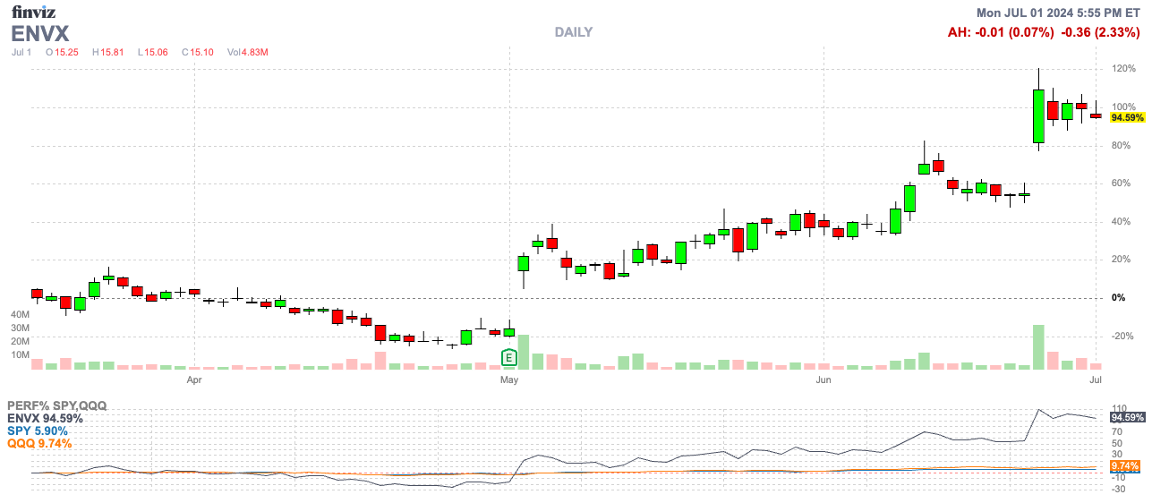Click the May axis label
The image size is (1152, 503).
click(509, 380)
